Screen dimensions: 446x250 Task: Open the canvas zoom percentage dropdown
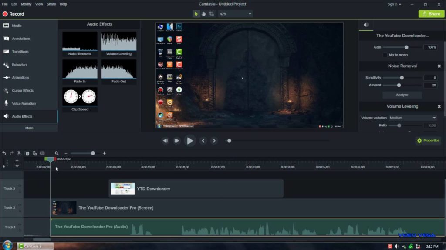click(235, 13)
